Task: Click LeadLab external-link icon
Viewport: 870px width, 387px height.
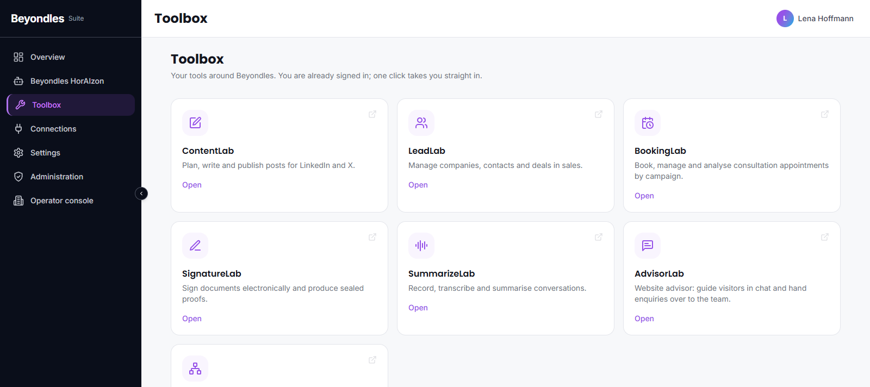Action: point(599,114)
